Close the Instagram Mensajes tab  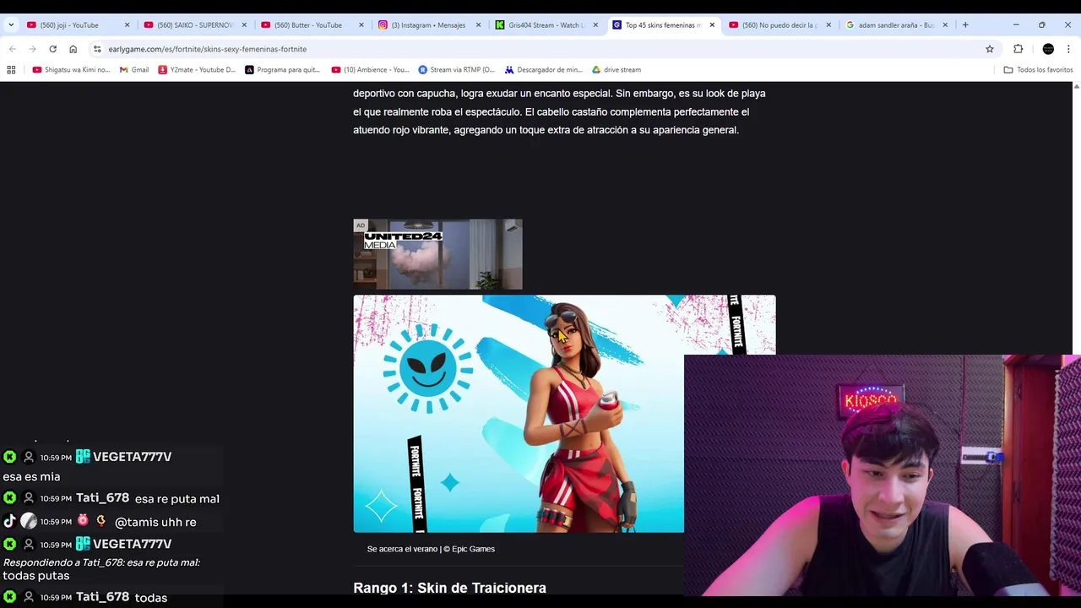pos(478,24)
